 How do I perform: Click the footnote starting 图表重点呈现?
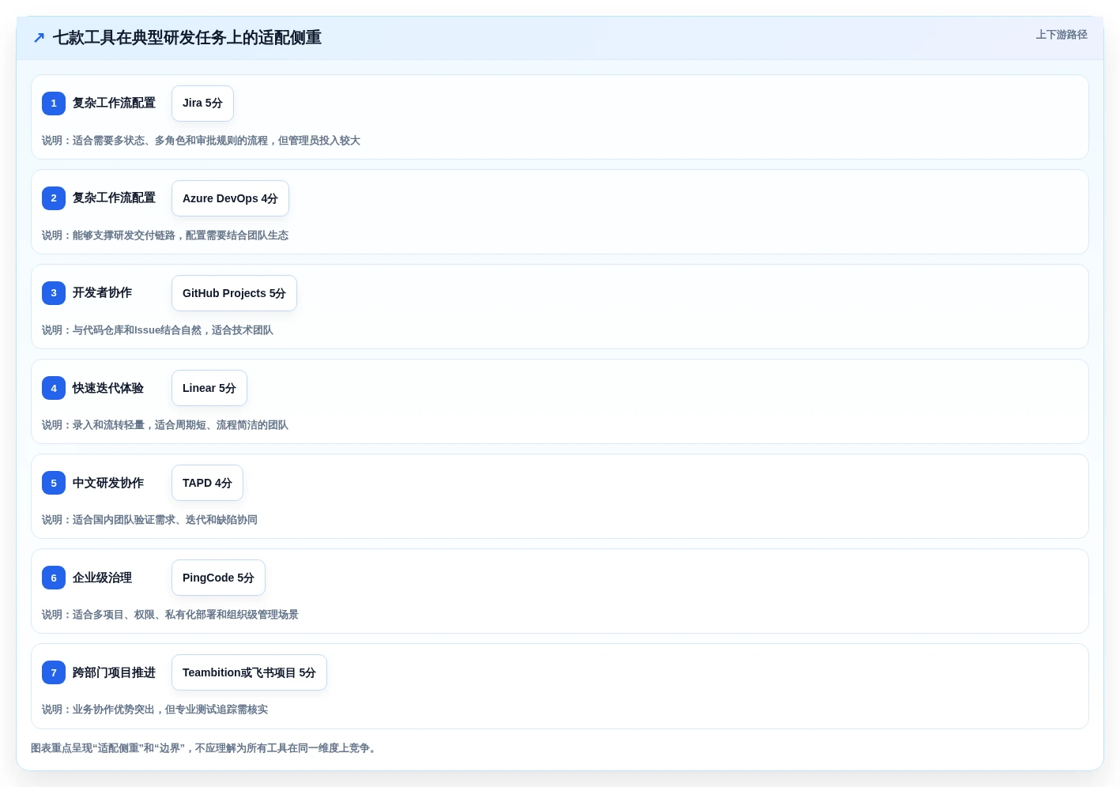click(206, 748)
